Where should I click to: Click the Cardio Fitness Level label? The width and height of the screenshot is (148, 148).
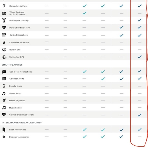tap(19, 35)
